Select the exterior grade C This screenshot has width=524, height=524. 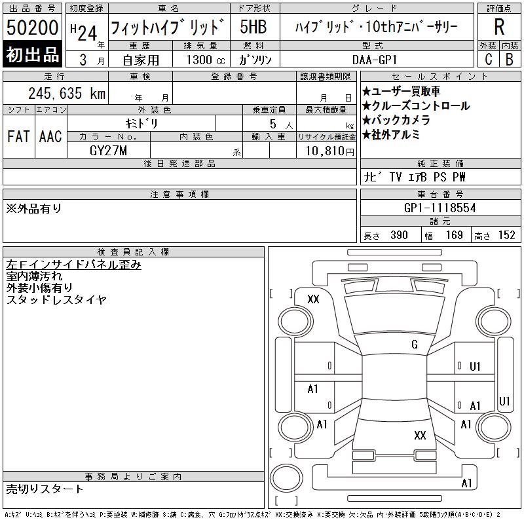point(488,60)
